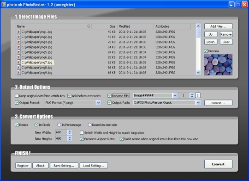Disable the Resize checkbox
The image size is (249, 181).
[x=17, y=125]
